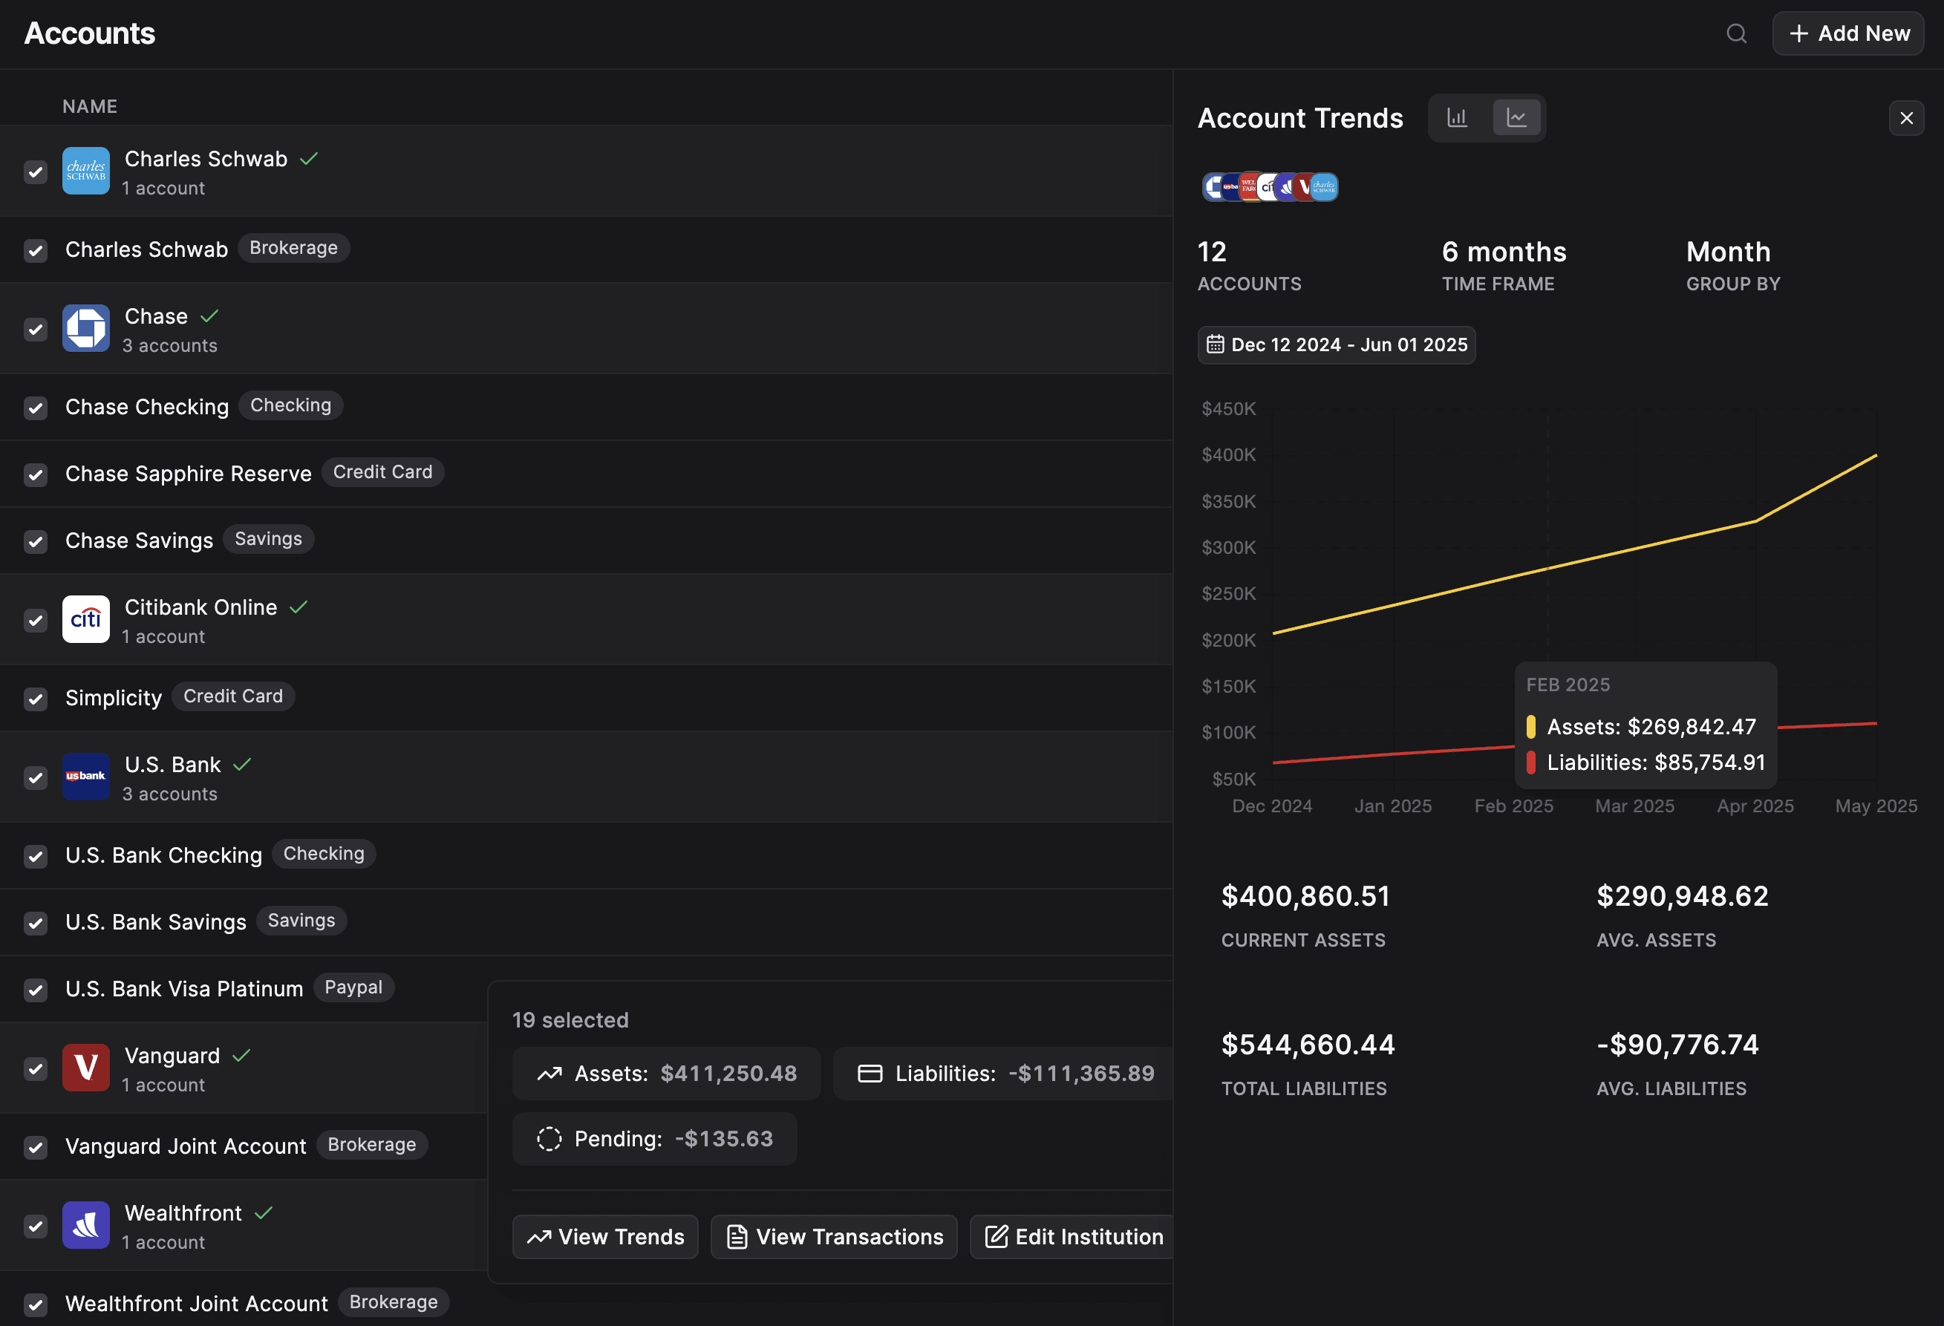This screenshot has width=1944, height=1326.
Task: Uncheck the Vanguard Joint Account checkbox
Action: pyautogui.click(x=35, y=1147)
